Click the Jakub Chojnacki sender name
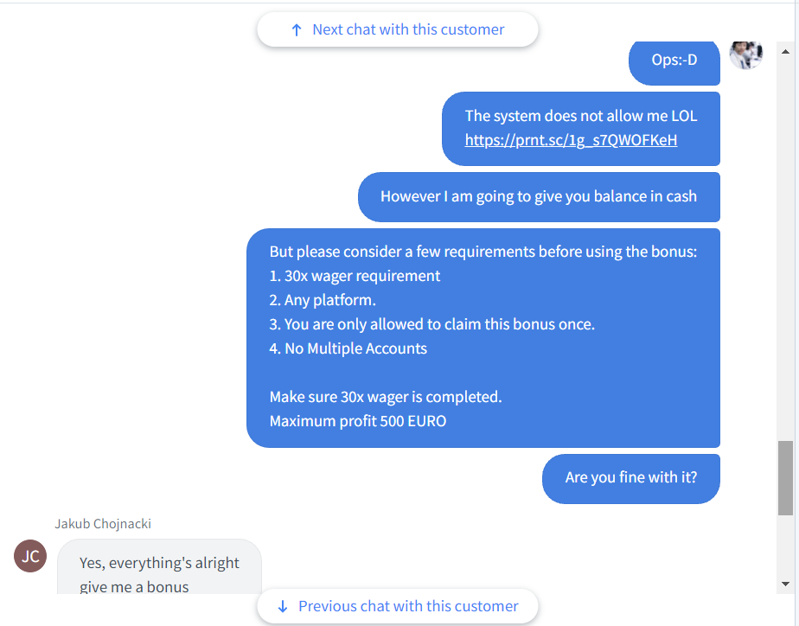The width and height of the screenshot is (799, 626). tap(103, 524)
